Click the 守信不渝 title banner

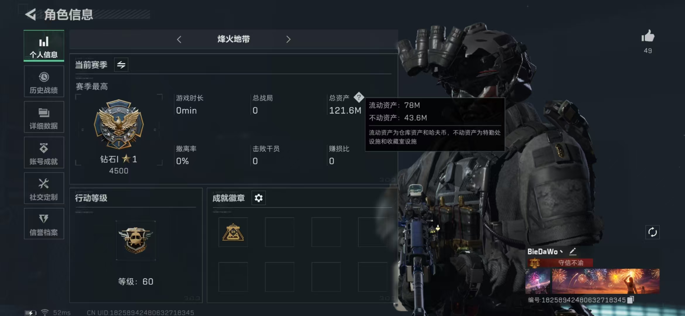[x=561, y=263]
